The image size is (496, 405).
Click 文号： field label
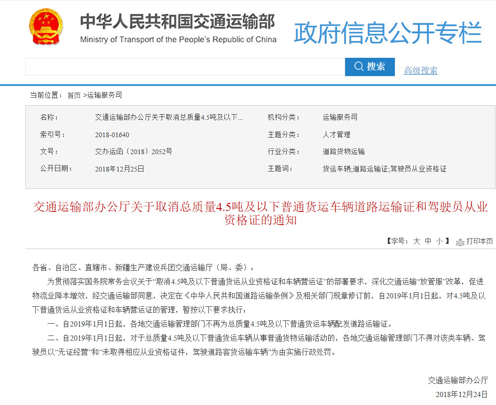[49, 151]
